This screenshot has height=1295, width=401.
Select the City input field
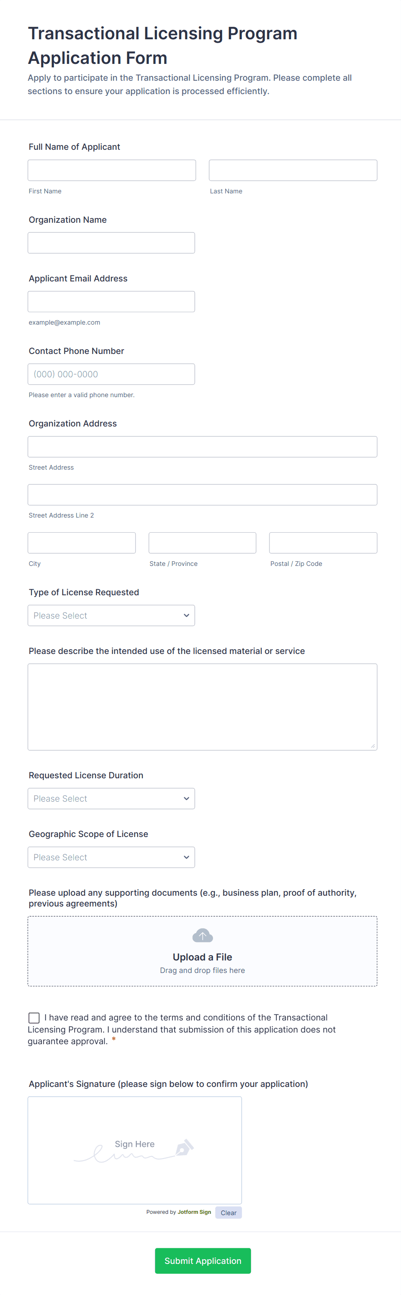81,543
